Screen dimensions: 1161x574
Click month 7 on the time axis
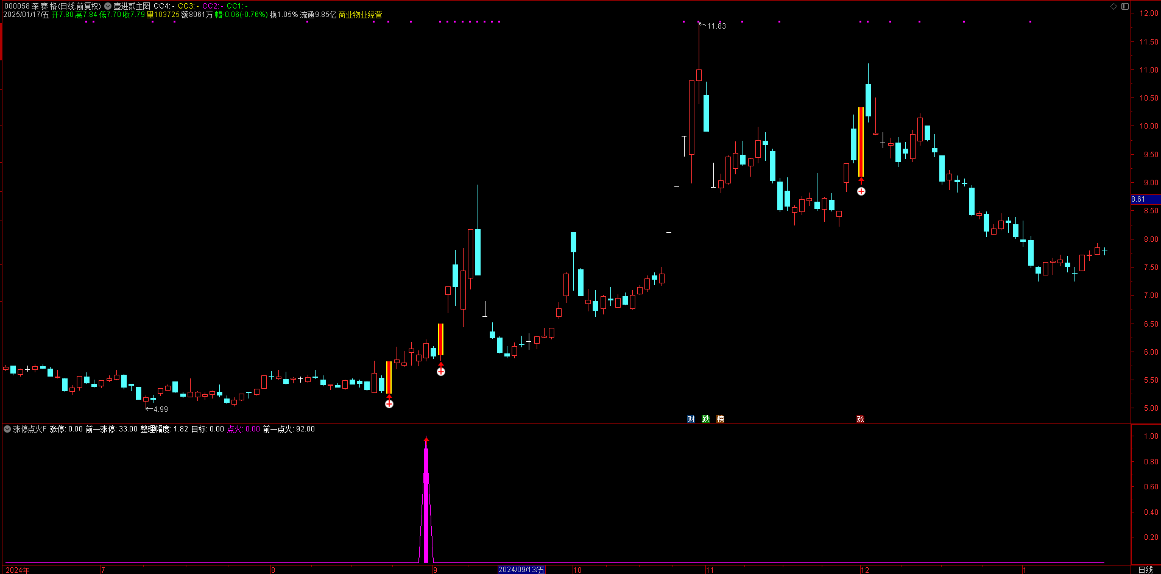[x=103, y=570]
